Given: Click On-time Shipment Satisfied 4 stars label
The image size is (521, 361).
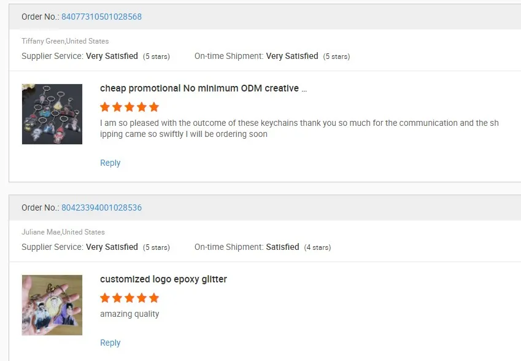Looking at the screenshot, I should tap(263, 247).
